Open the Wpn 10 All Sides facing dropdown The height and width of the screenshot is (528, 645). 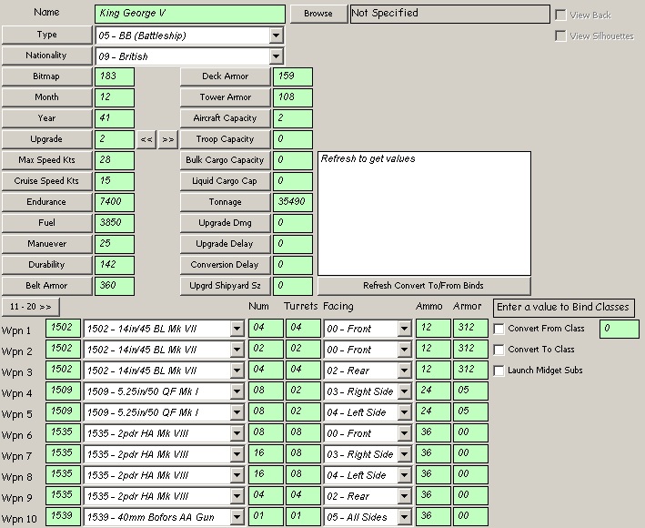(404, 517)
